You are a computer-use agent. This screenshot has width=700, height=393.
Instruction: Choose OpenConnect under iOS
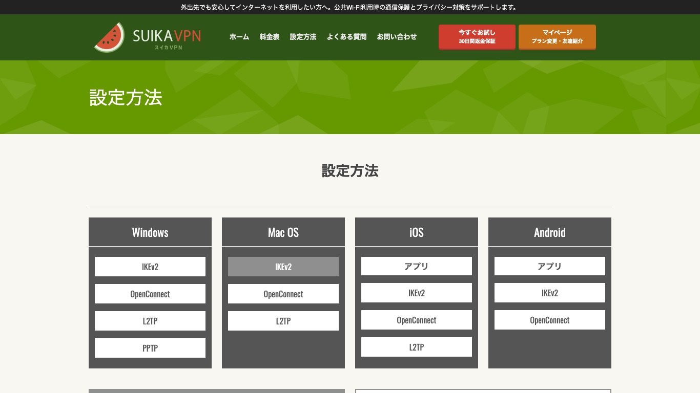tap(417, 320)
